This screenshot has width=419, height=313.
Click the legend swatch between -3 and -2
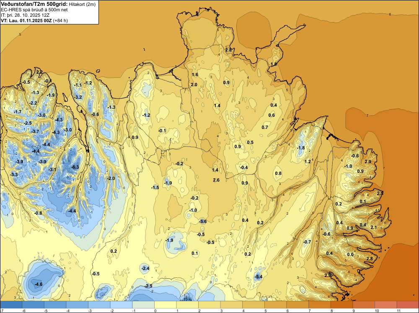click(x=99, y=305)
